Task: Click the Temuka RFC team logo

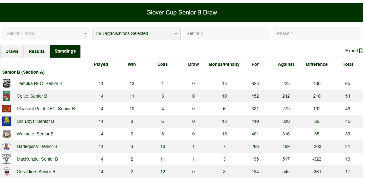Action: (x=7, y=83)
